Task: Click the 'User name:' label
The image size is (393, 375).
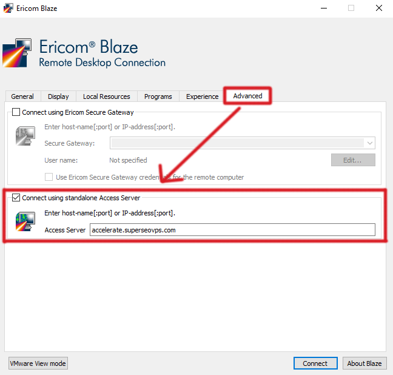Action: 61,160
